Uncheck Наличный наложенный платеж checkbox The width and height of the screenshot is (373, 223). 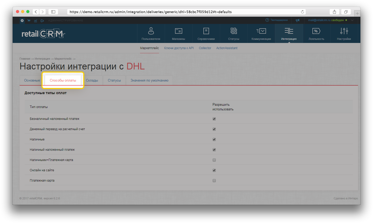pos(214,150)
